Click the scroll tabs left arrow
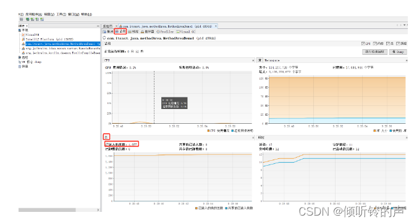Viewport: 414px width, 223px height. tap(397, 25)
